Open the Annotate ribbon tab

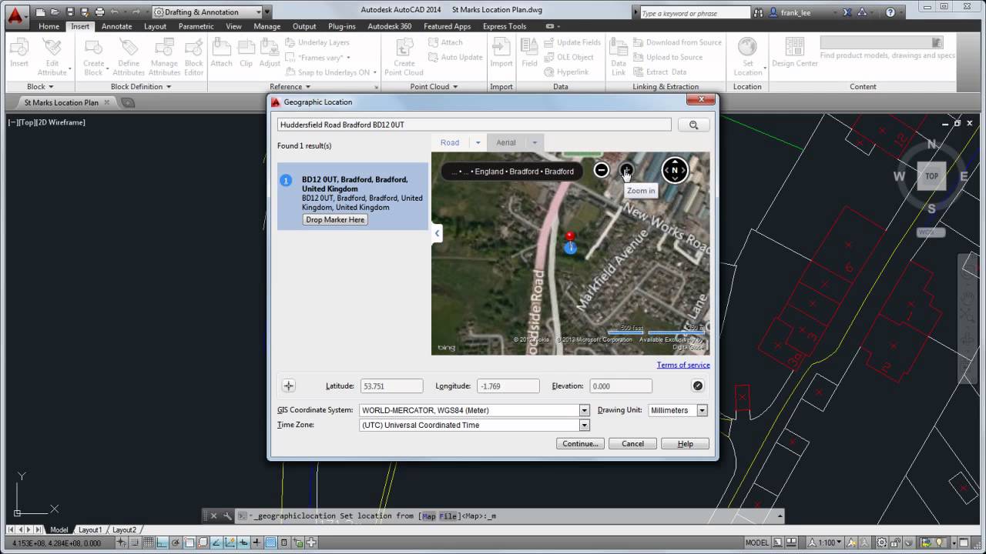point(116,26)
